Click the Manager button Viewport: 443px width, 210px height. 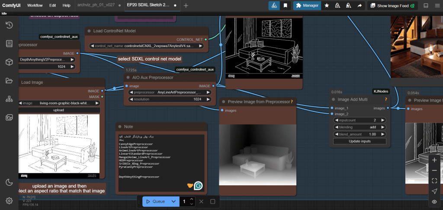(308, 6)
